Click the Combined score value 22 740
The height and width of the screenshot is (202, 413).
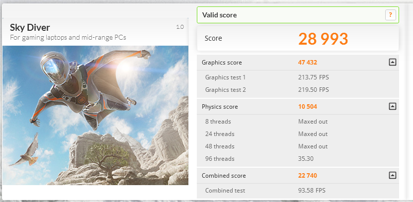tap(307, 175)
